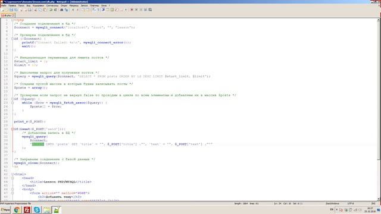Click the Zoom Out toolbar icon
Viewport: 381px width, 214px height.
[x=78, y=10]
